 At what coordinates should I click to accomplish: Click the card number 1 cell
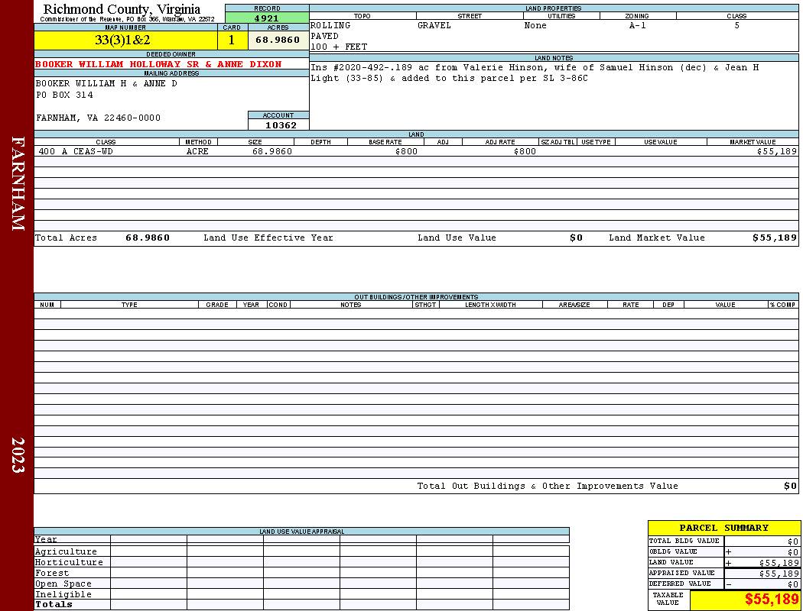[232, 40]
